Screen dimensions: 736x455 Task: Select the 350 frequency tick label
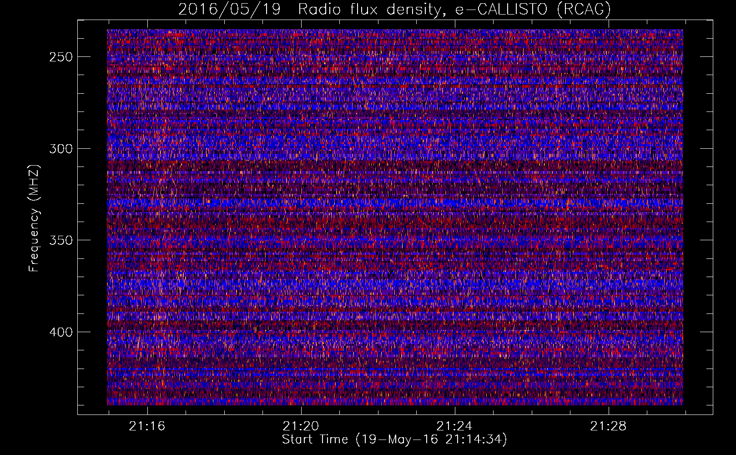[x=61, y=241]
